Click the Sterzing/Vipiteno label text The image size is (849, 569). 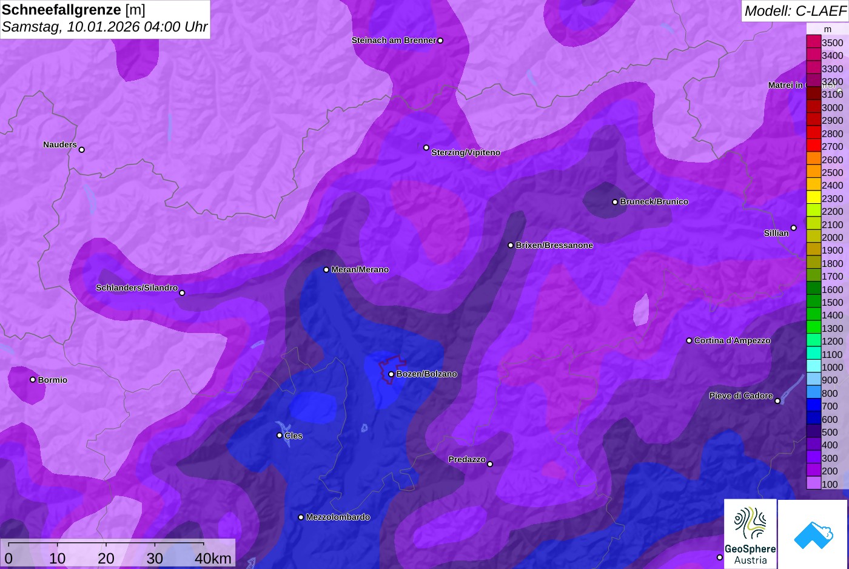pos(466,153)
